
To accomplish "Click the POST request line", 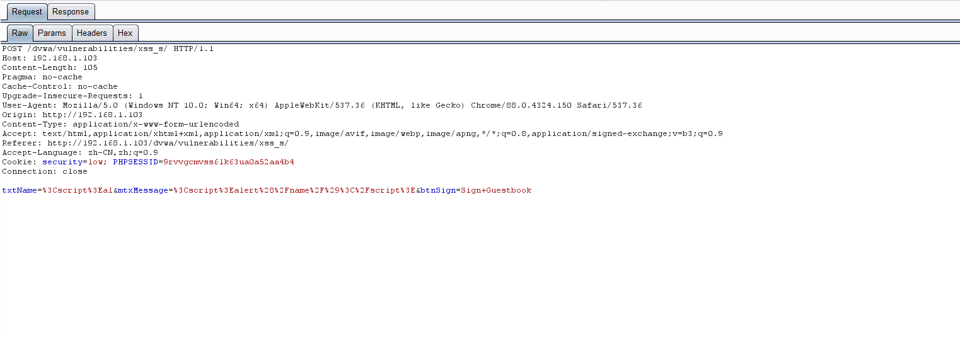I will click(108, 48).
